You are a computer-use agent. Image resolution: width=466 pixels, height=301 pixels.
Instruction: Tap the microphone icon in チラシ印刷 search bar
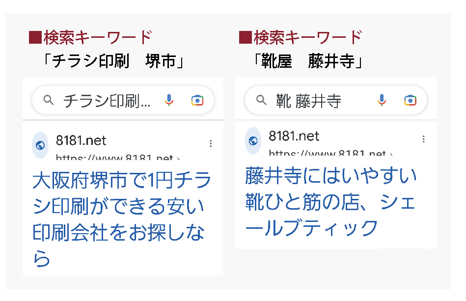coord(169,100)
